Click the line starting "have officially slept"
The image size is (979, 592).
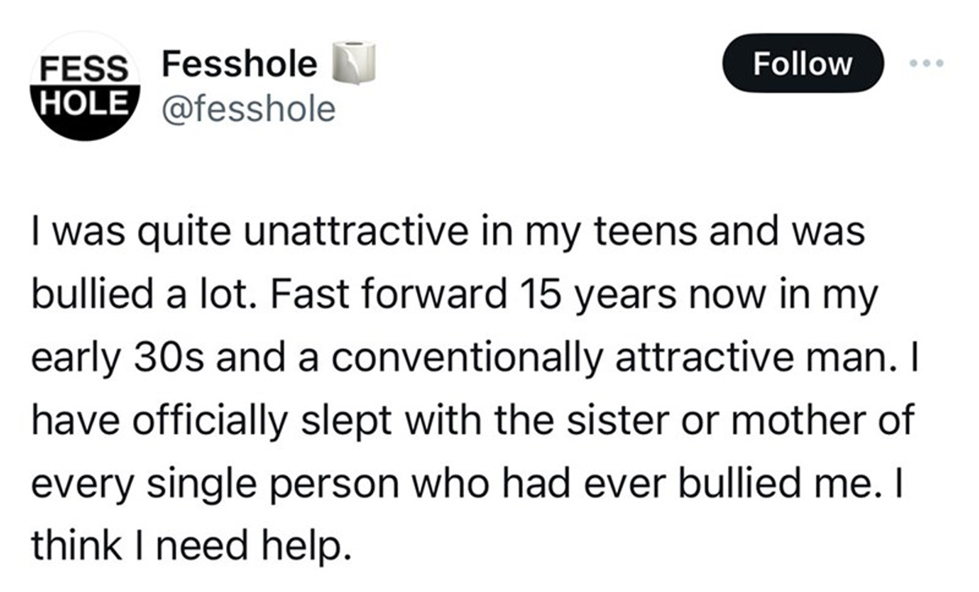(471, 417)
